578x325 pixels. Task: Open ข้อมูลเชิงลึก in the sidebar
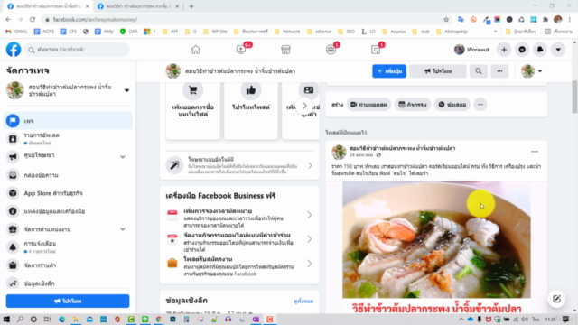tap(69, 283)
